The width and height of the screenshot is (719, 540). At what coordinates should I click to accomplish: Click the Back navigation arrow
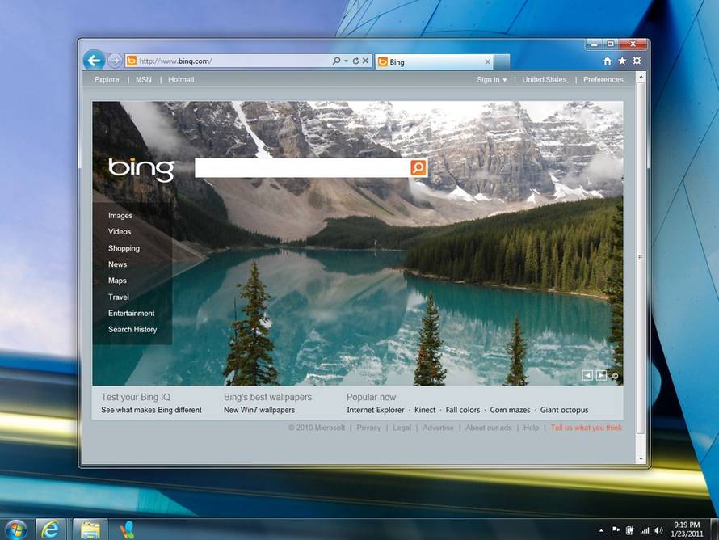tap(95, 60)
